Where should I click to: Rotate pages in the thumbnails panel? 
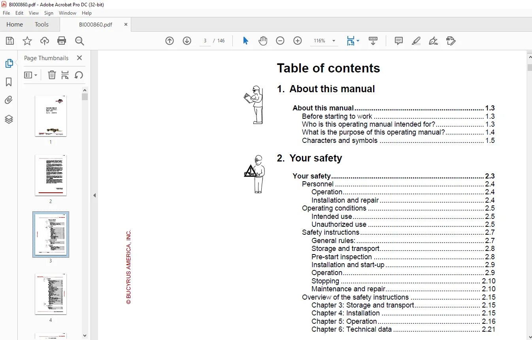tap(79, 75)
